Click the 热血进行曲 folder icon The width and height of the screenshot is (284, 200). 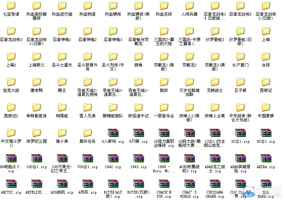tap(62, 6)
